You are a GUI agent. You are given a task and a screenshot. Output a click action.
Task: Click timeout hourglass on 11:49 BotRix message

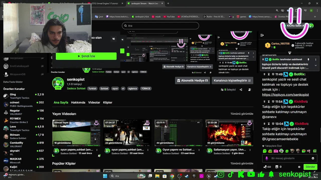[x=269, y=74]
